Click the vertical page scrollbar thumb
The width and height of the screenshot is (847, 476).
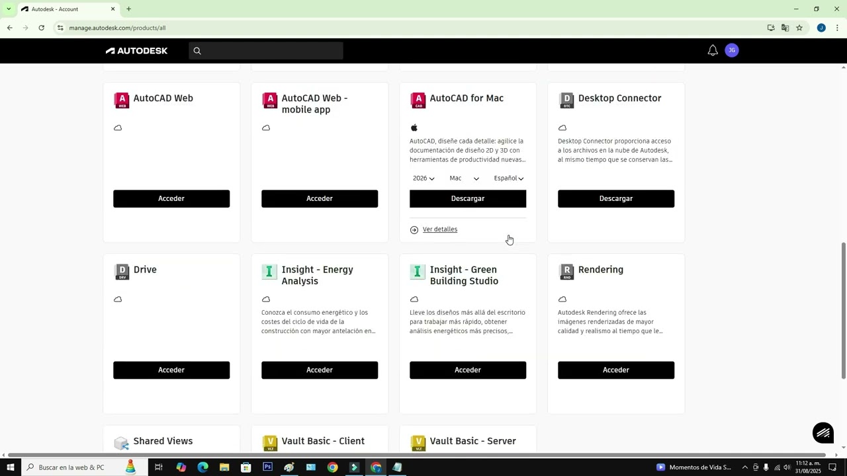tap(843, 311)
